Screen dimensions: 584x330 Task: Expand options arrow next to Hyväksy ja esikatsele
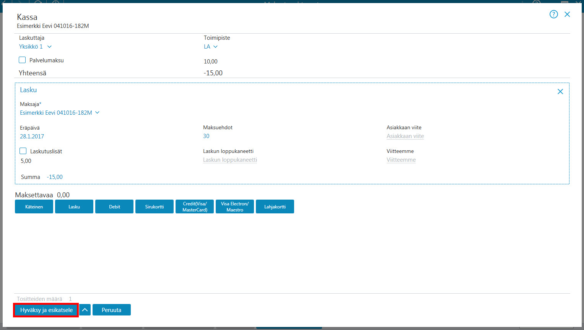85,310
